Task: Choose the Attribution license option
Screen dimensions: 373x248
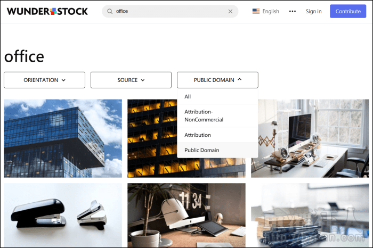Action: (198, 135)
